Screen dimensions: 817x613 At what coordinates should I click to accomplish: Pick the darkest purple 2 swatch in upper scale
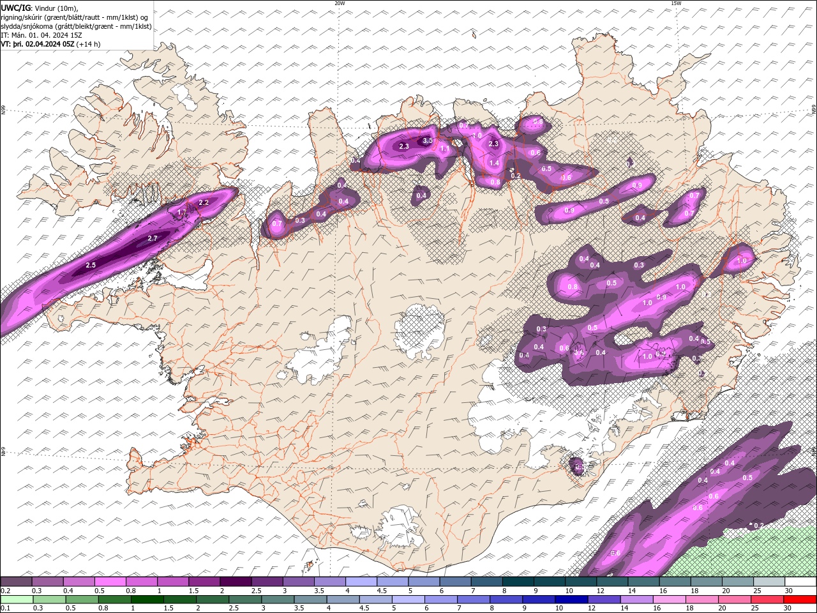click(x=236, y=582)
